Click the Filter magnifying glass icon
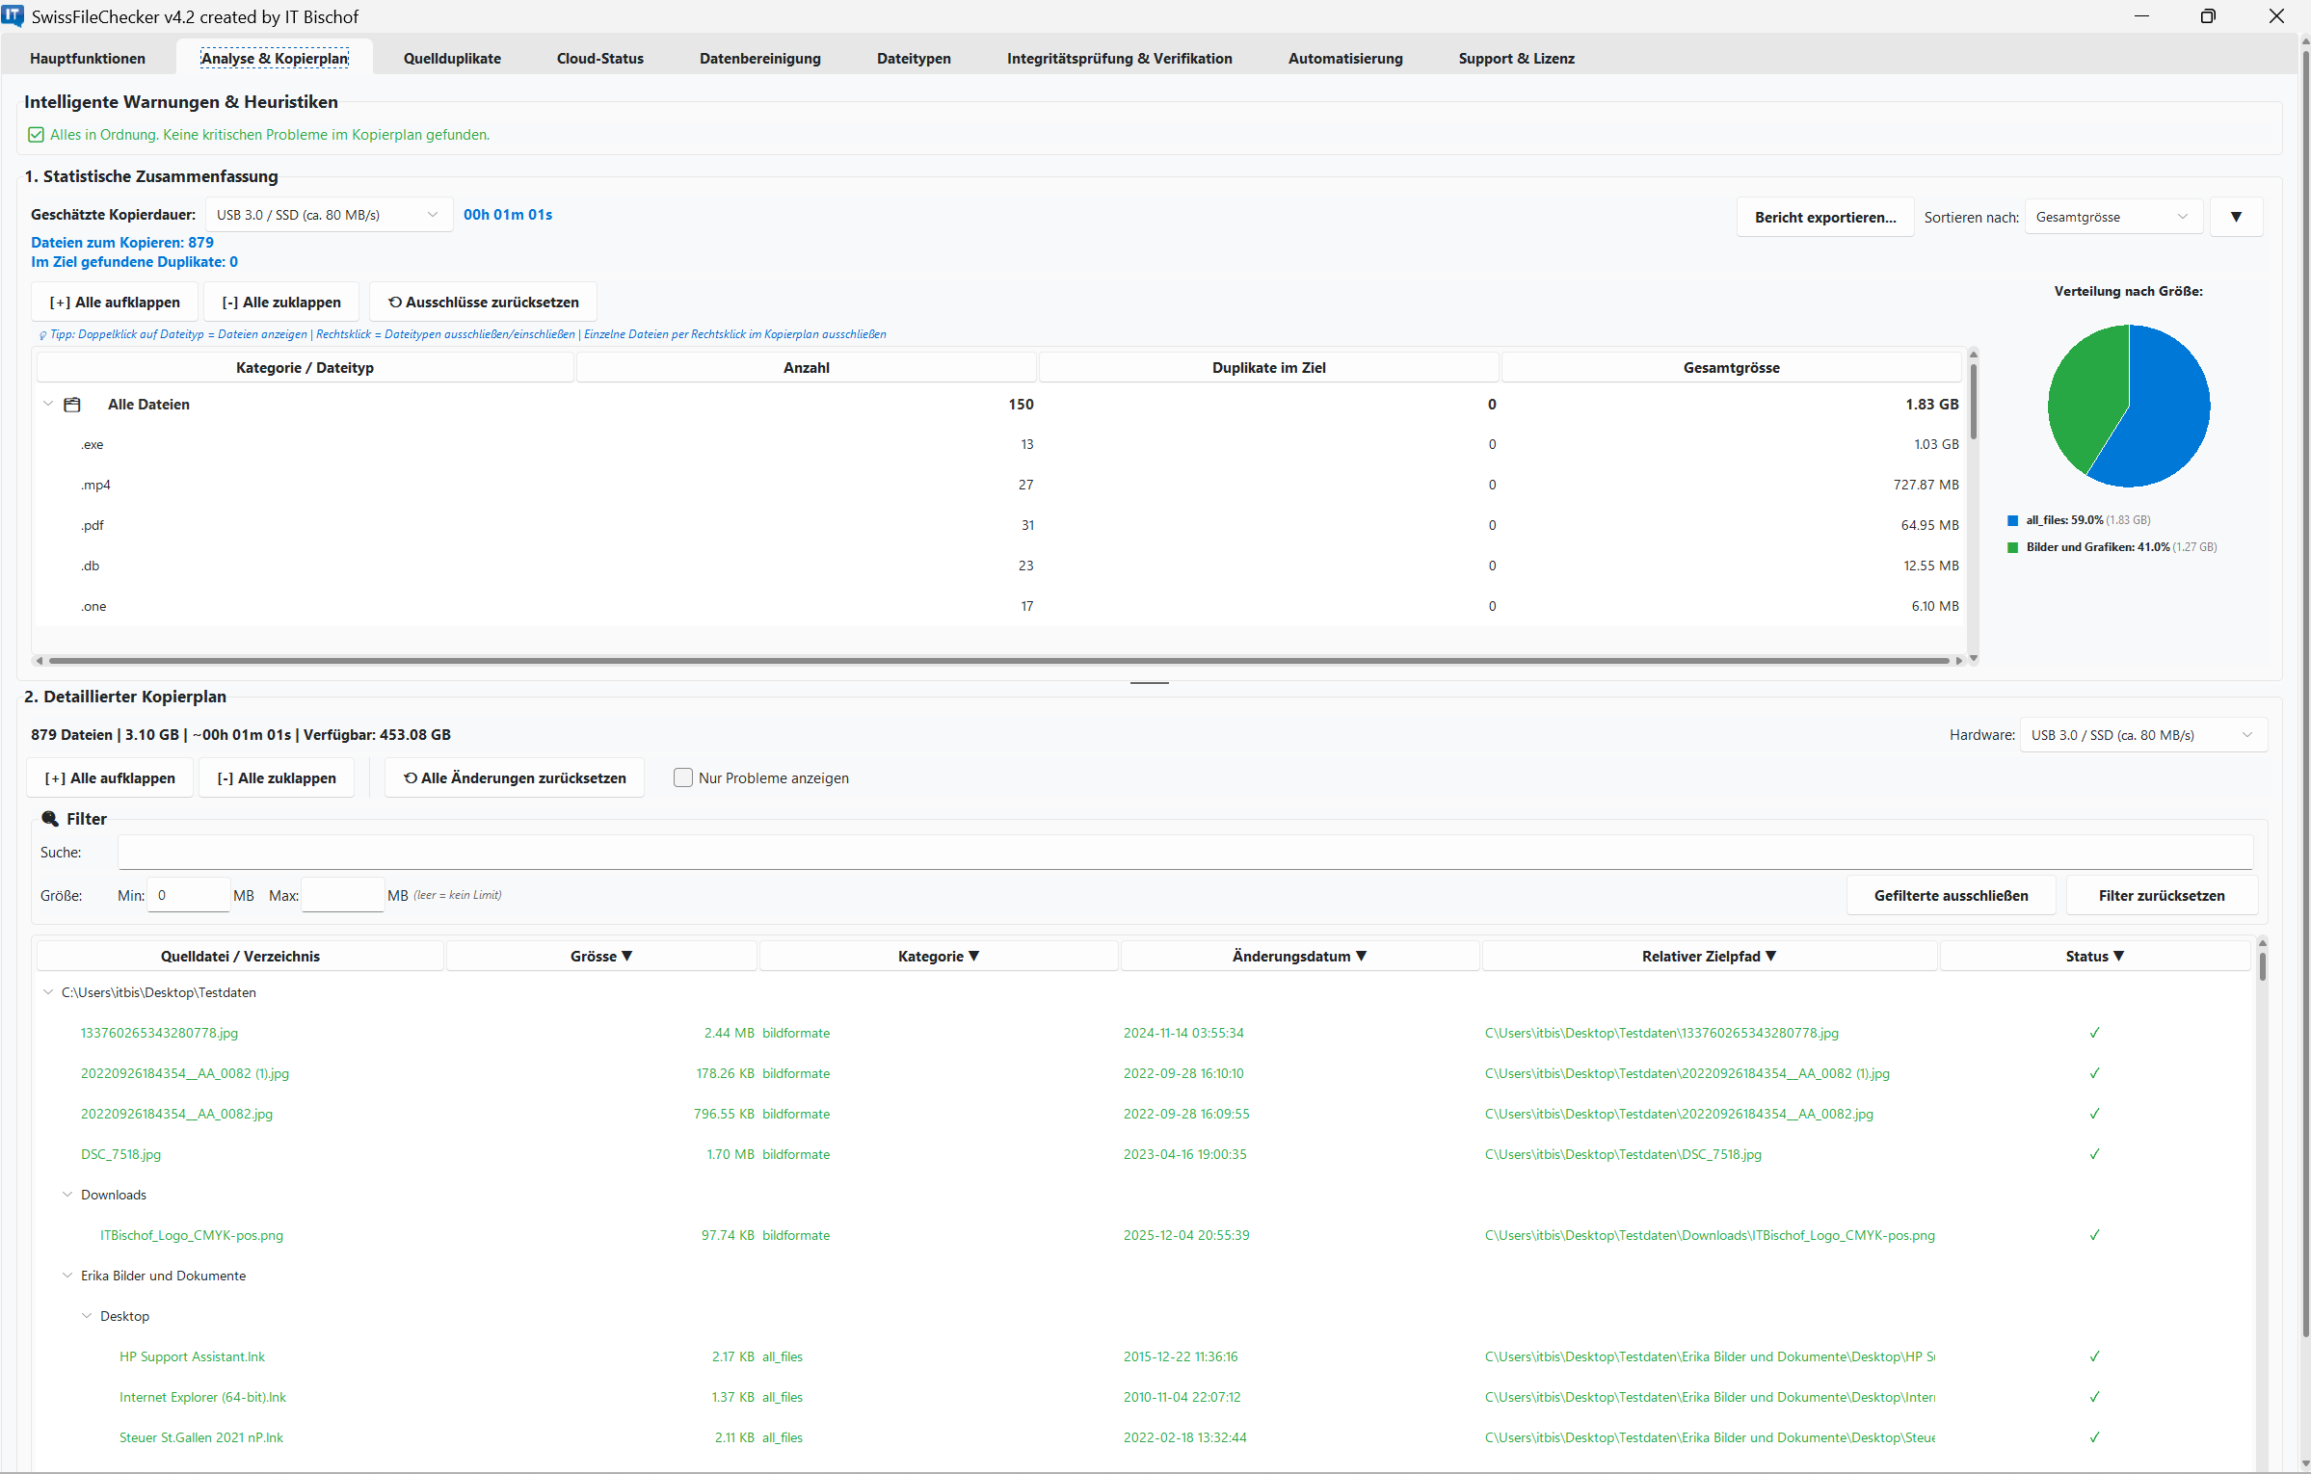This screenshot has width=2311, height=1474. coord(50,819)
